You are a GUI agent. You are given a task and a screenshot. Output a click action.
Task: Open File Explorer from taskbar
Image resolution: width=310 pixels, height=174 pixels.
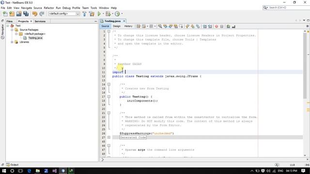(x=38, y=171)
